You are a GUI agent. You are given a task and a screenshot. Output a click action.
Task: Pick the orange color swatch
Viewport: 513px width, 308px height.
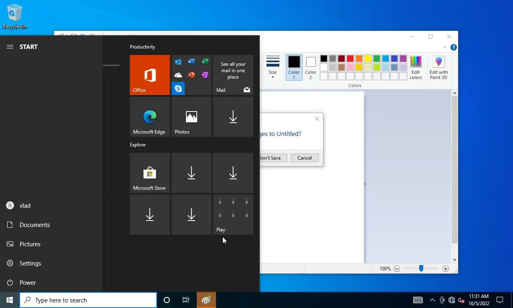click(359, 59)
